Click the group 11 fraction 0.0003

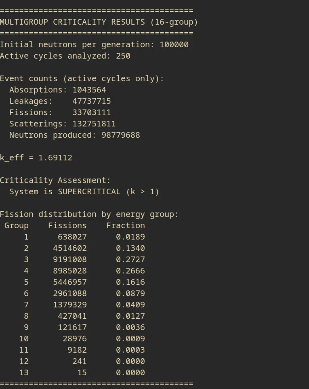[130, 350]
